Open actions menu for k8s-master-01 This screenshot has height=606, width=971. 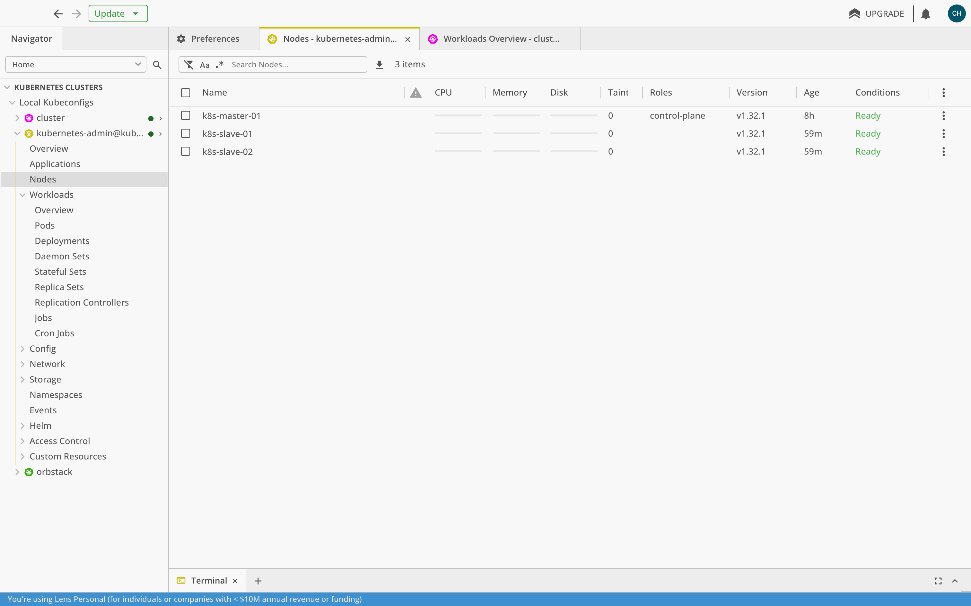point(943,116)
